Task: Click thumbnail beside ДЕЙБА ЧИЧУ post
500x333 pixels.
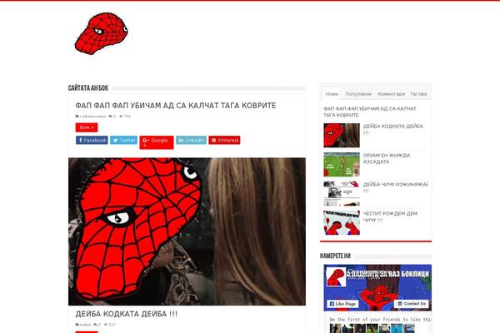Action: (342, 193)
